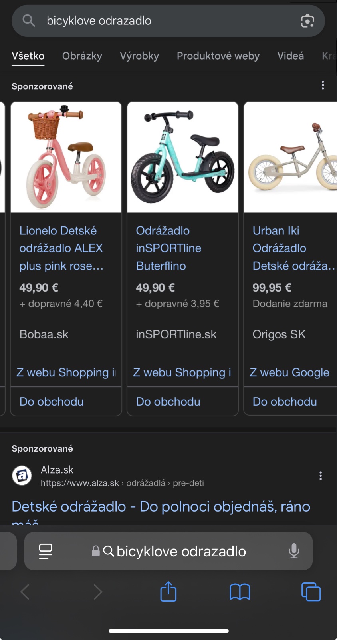Open Safari page reader menu icon

(x=46, y=551)
